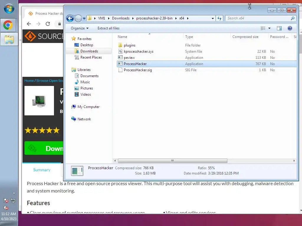
Task: Click the horizontal scrollbar left arrow
Action: pyautogui.click(x=115, y=161)
